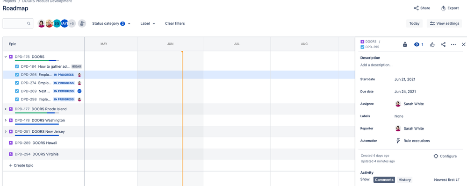This screenshot has height=186, width=467.
Task: Open View settings
Action: click(x=445, y=23)
